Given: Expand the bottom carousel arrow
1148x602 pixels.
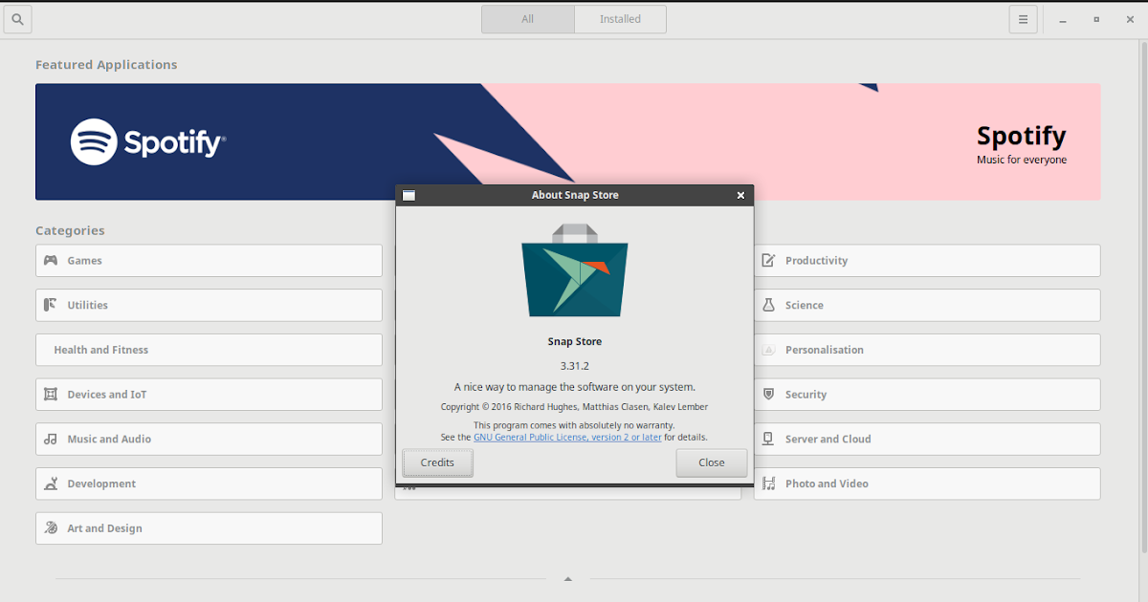Looking at the screenshot, I should 568,578.
